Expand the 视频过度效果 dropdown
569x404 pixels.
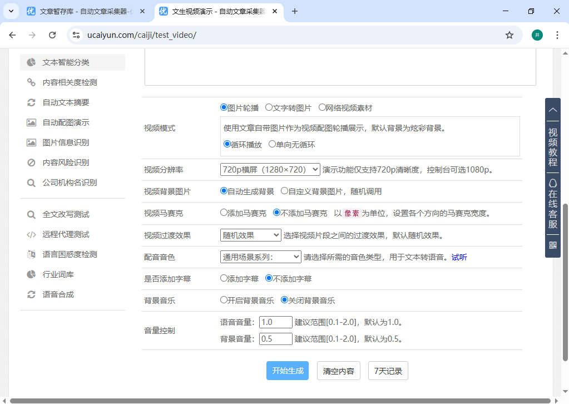point(250,235)
